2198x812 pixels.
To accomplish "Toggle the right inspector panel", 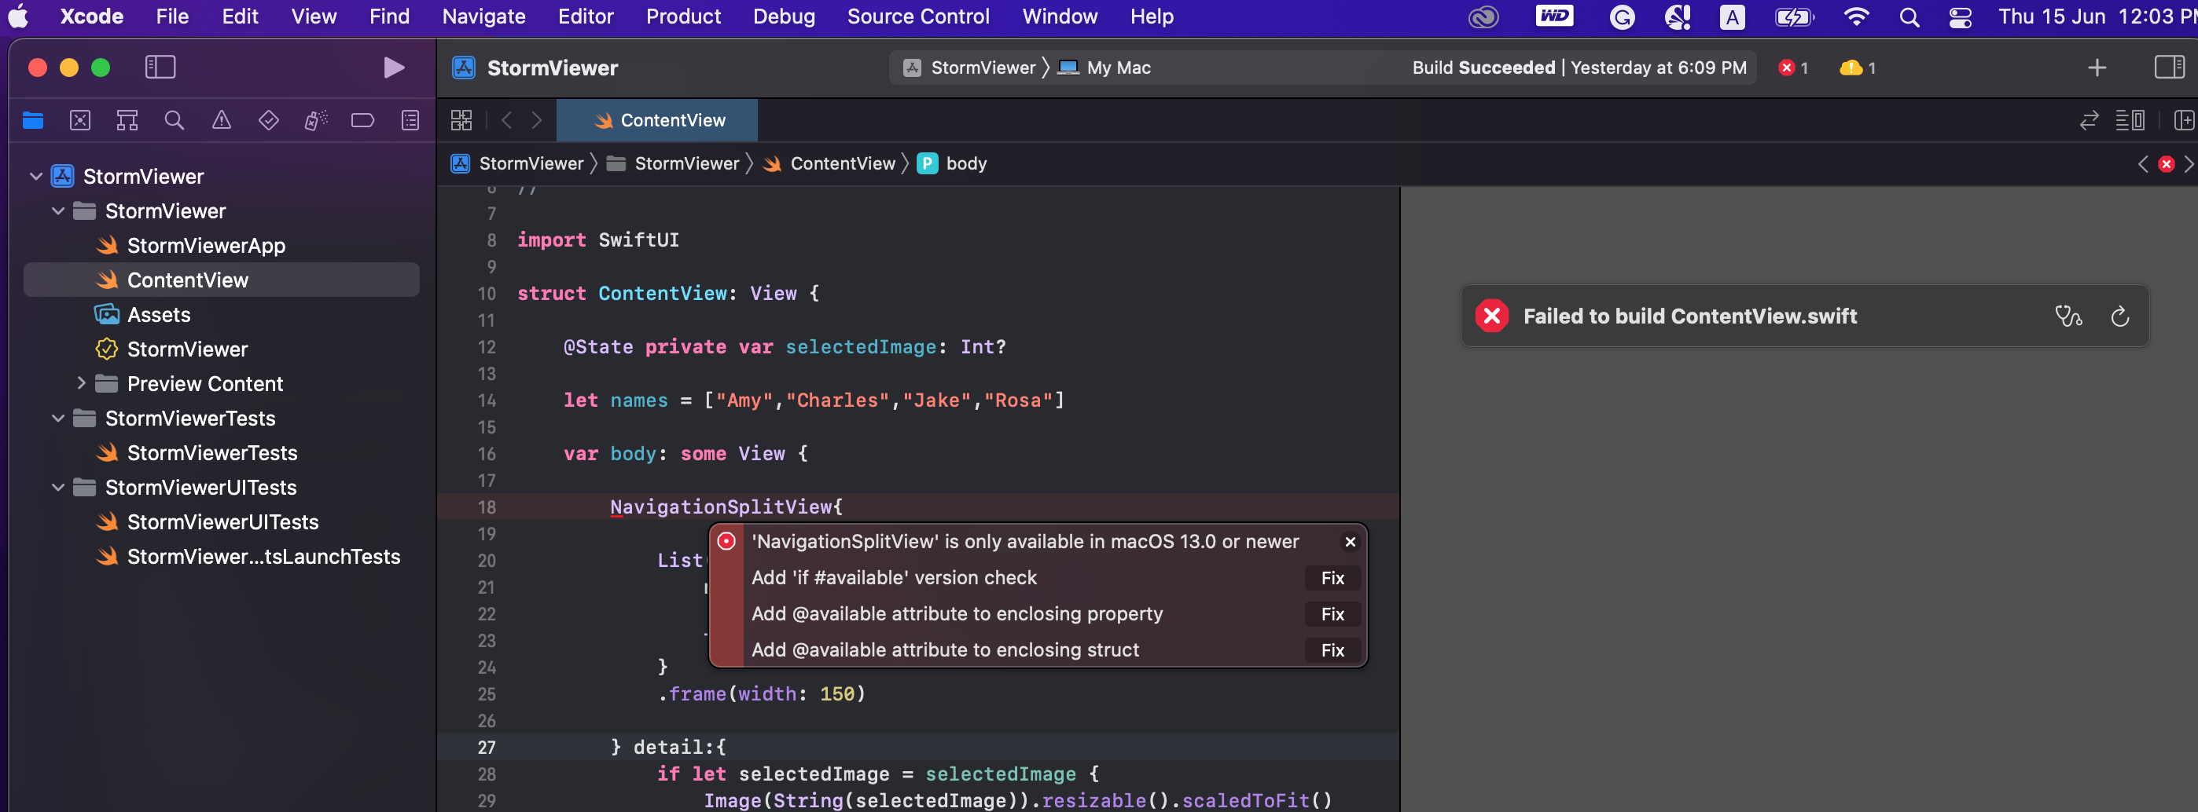I will [x=2169, y=68].
